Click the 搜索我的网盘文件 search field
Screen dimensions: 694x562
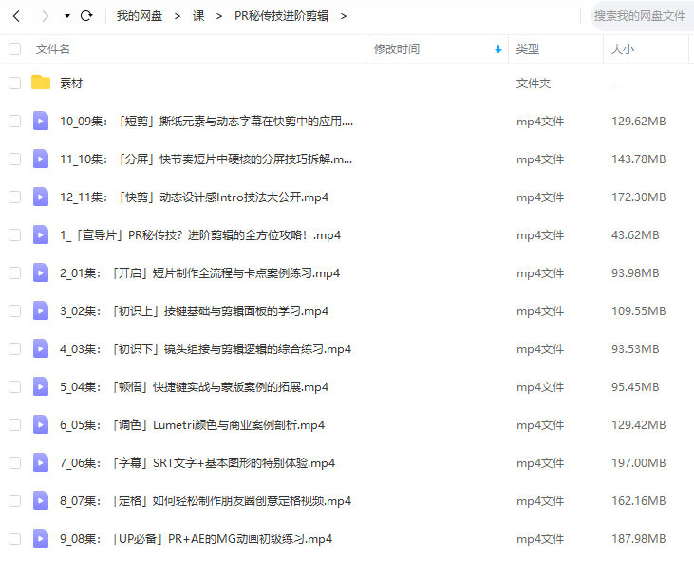639,16
